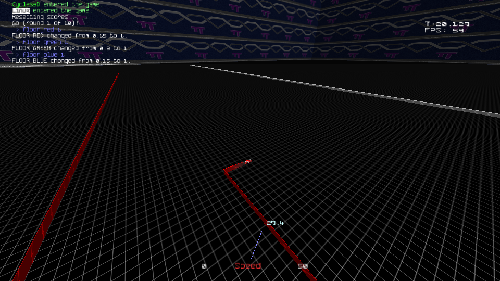Viewport: 500px width, 281px height.
Task: Click the current speed reading 29.4
Action: pyautogui.click(x=276, y=223)
